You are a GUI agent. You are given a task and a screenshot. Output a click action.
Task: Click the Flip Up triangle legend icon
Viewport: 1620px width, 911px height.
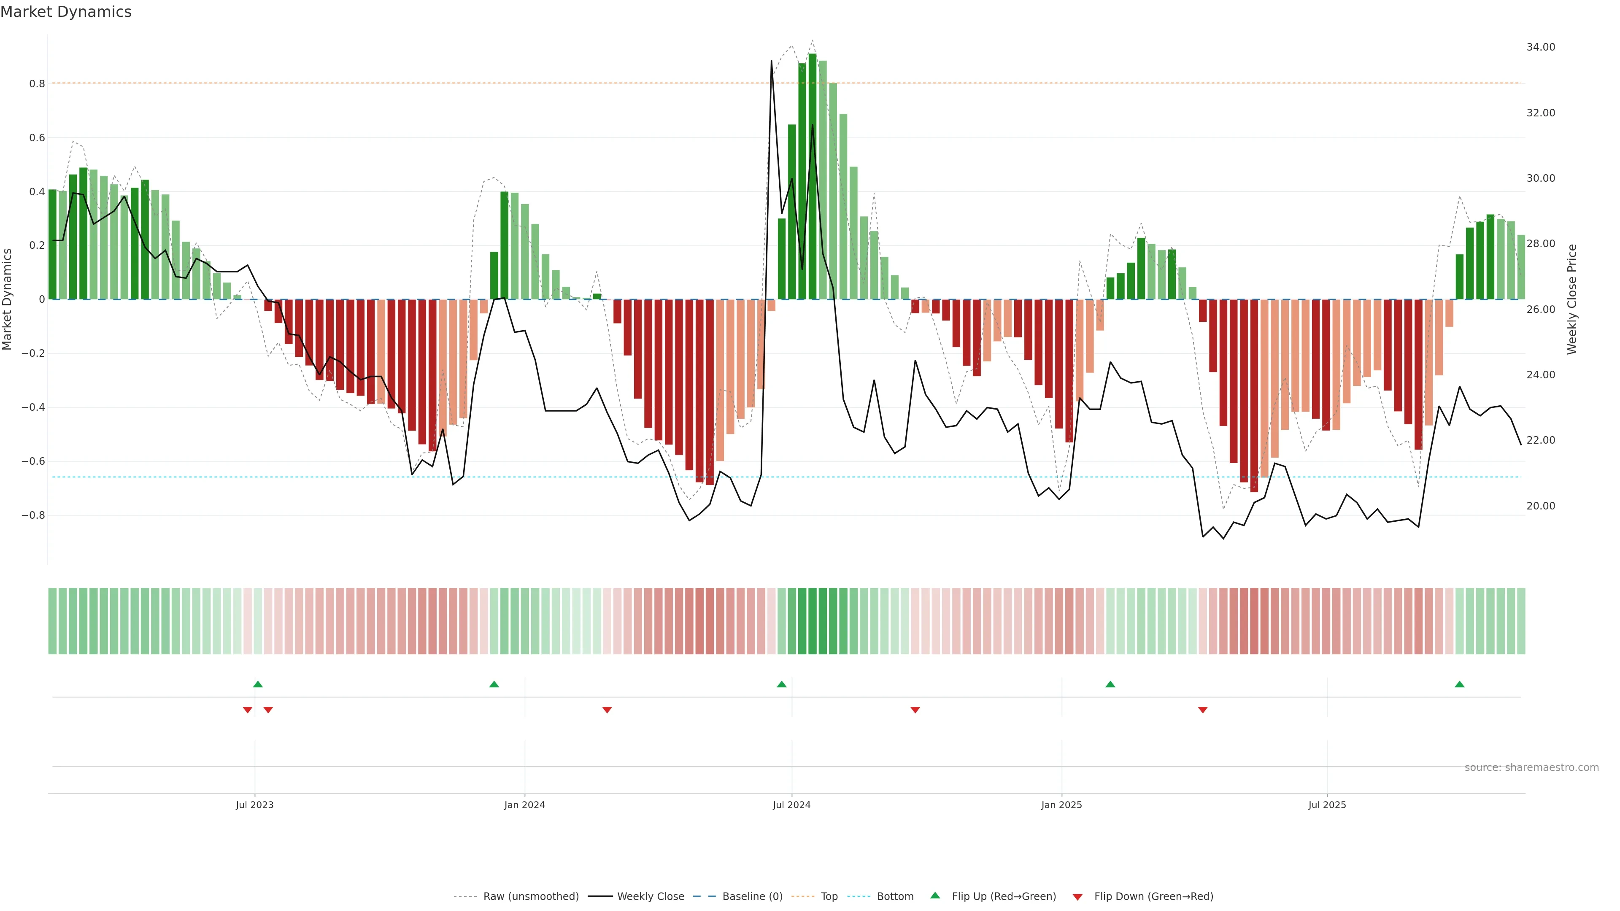pyautogui.click(x=935, y=895)
